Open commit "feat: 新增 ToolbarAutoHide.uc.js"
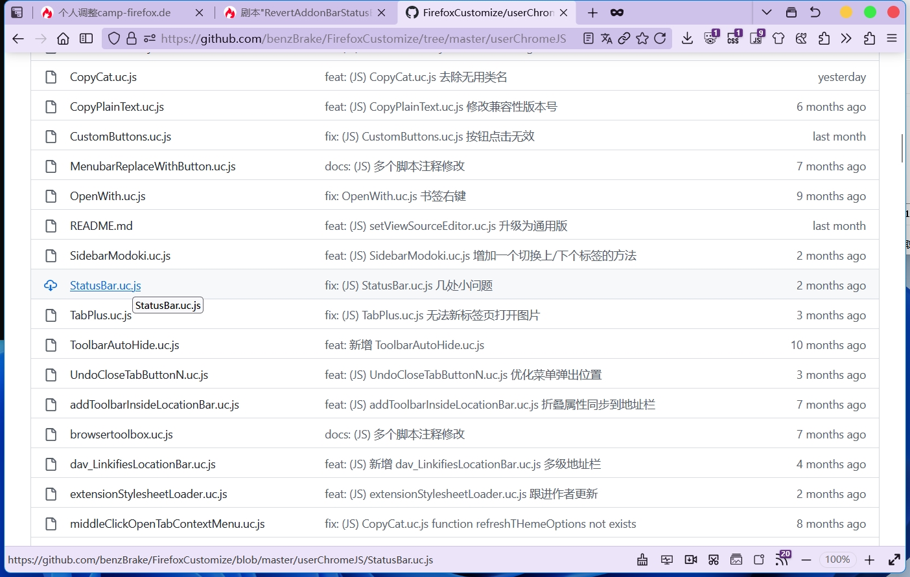 pyautogui.click(x=404, y=345)
